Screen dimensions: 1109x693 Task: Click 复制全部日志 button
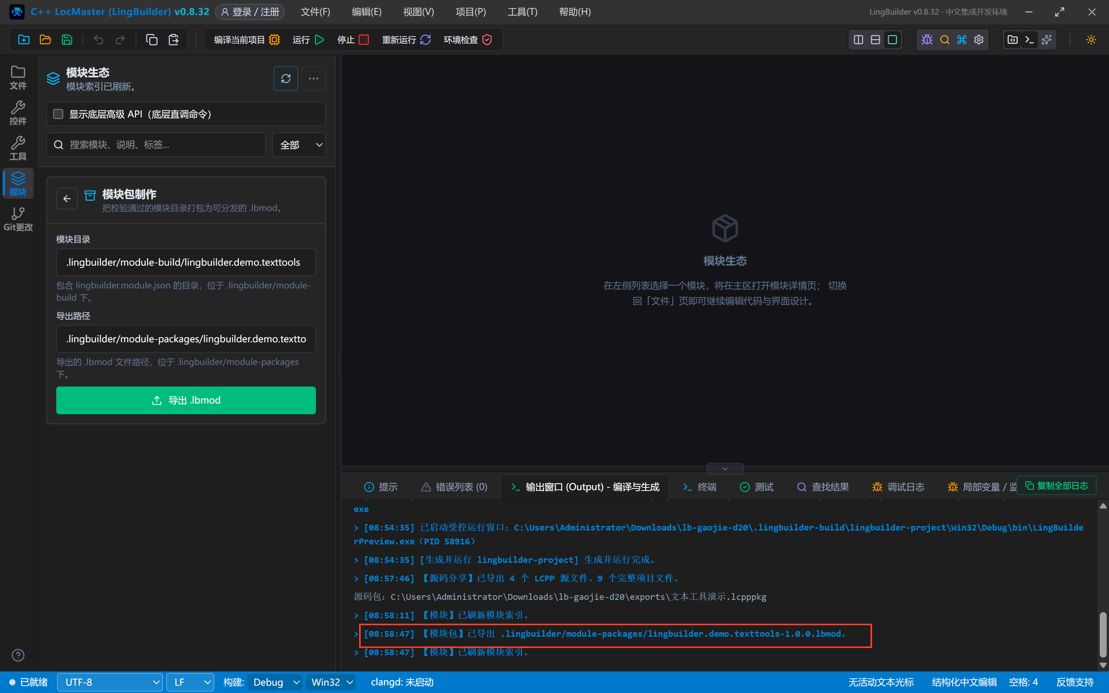click(x=1056, y=485)
